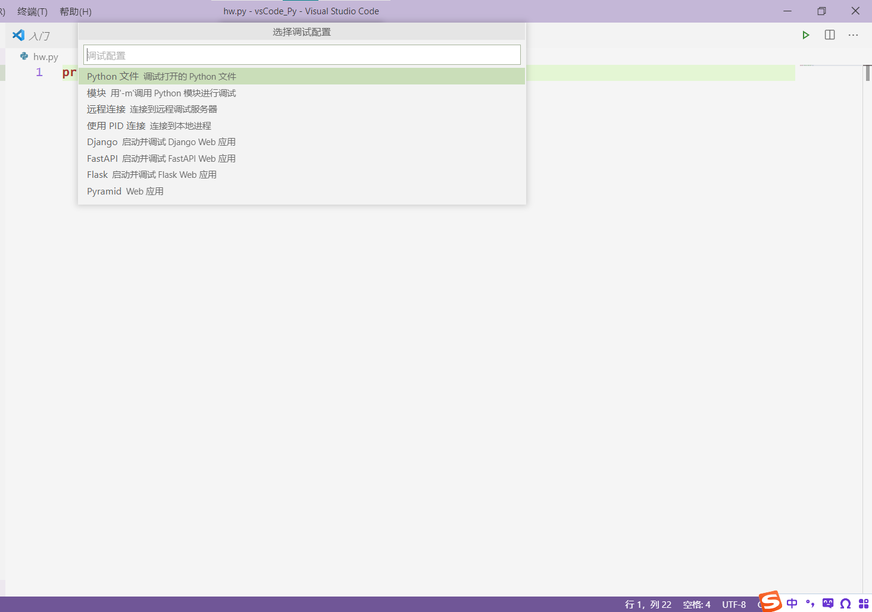This screenshot has width=872, height=612.
Task: Open the 终端(T) menu
Action: pyautogui.click(x=32, y=11)
